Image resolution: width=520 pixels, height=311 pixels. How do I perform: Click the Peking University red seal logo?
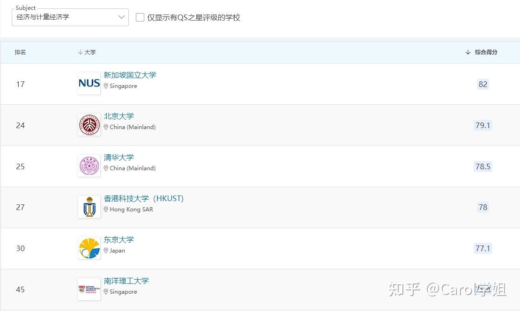(89, 124)
